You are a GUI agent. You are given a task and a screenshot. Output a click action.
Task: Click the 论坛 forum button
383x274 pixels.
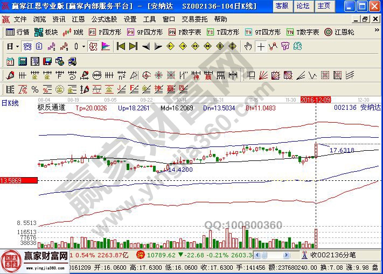[303, 6]
